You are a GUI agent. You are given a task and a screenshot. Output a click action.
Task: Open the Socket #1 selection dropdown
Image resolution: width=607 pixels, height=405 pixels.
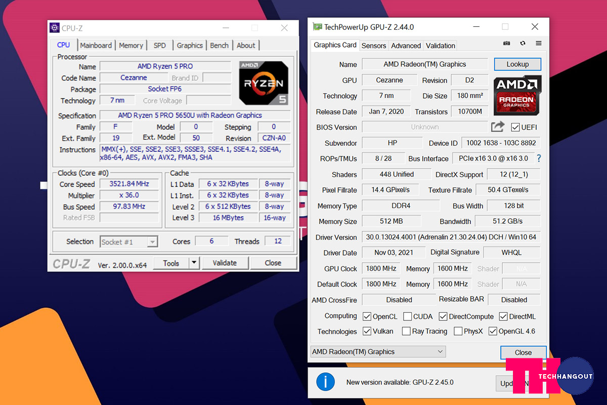(x=129, y=242)
